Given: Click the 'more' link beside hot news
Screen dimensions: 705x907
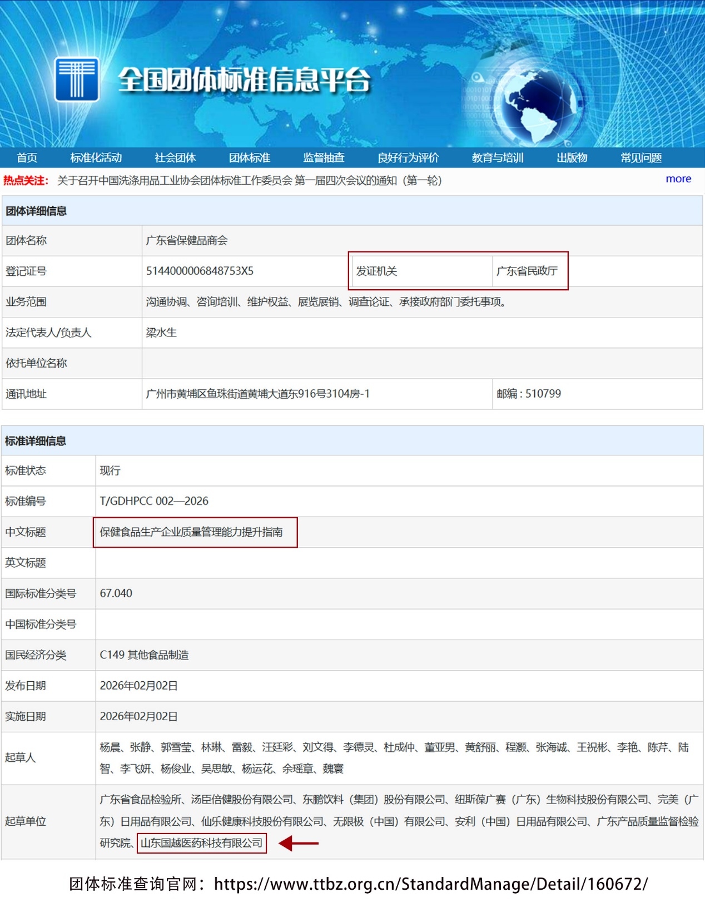Looking at the screenshot, I should point(678,179).
